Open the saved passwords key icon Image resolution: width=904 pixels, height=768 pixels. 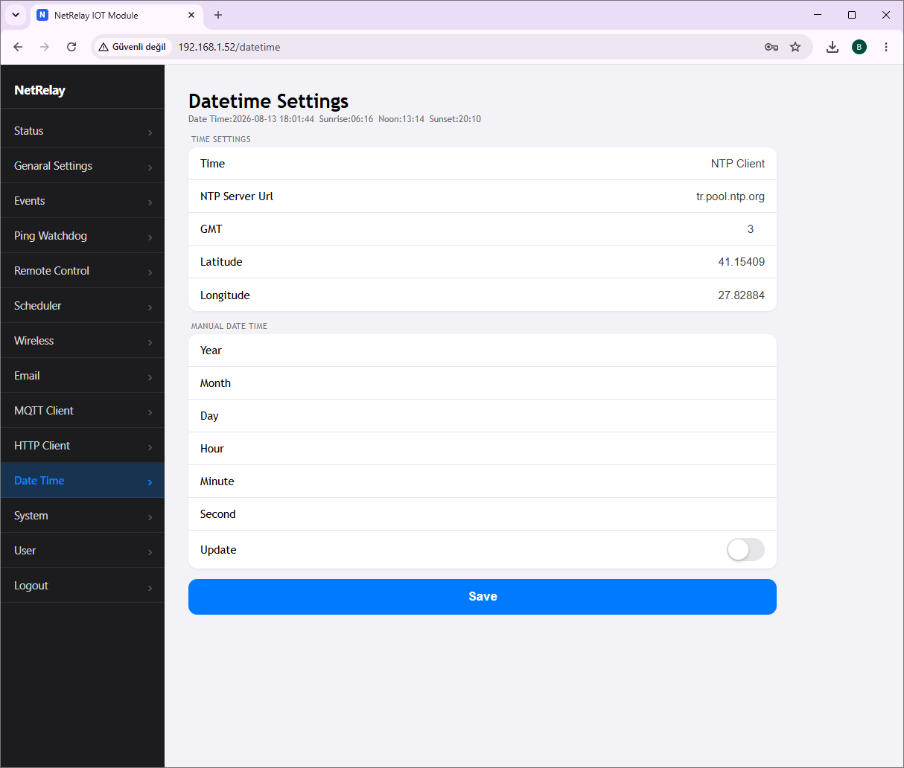click(771, 47)
